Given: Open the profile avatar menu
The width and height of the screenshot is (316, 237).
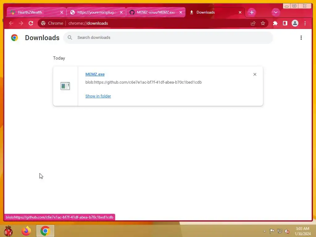Looking at the screenshot, I should [x=295, y=23].
